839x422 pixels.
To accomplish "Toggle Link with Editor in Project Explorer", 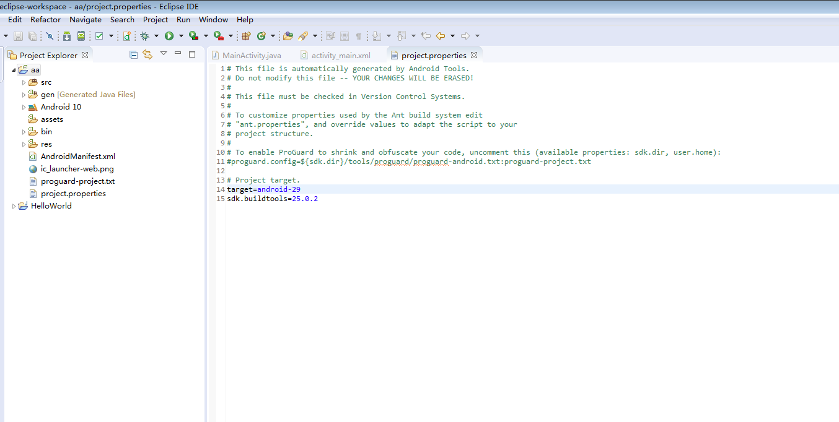I will (x=147, y=55).
